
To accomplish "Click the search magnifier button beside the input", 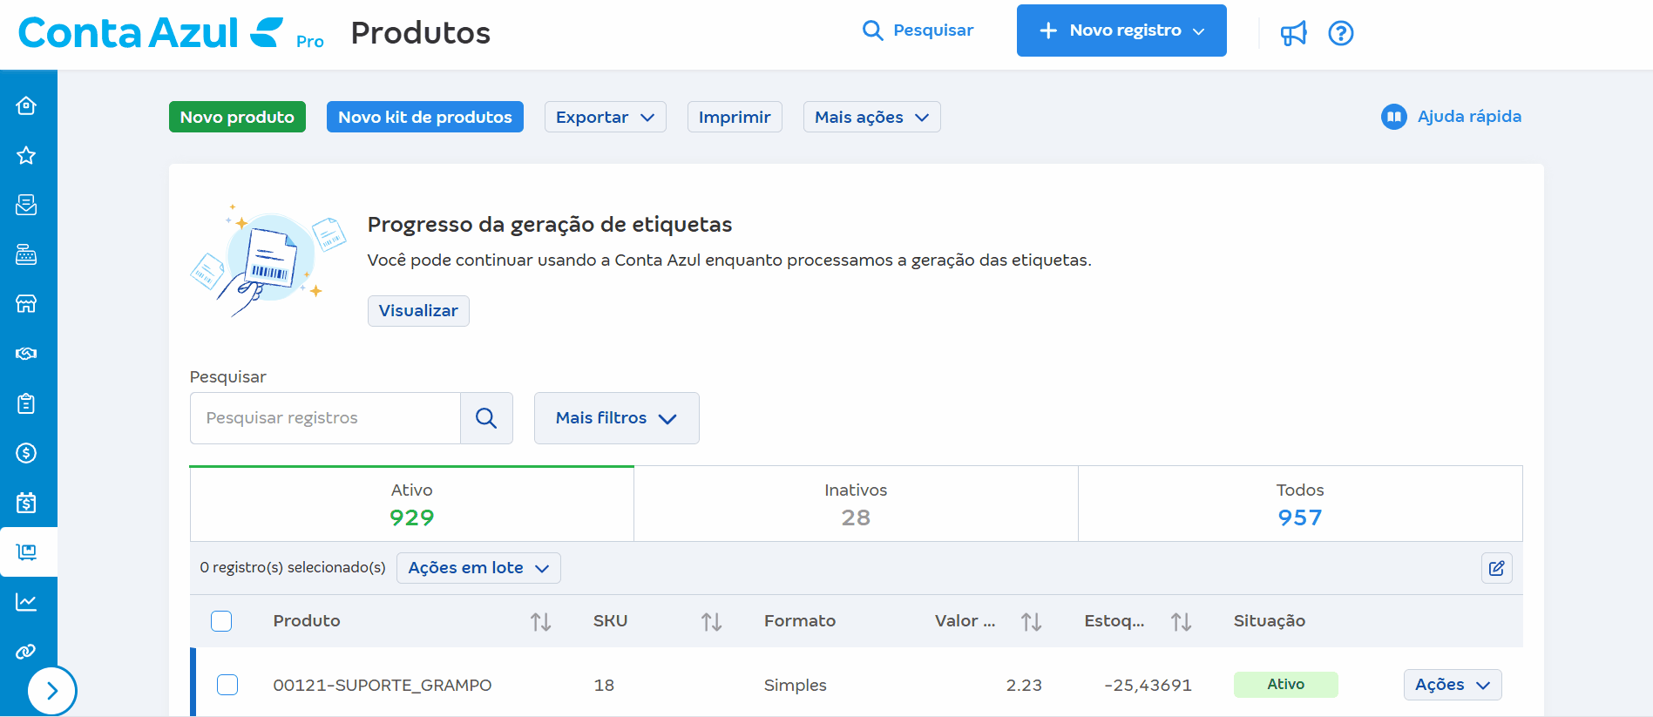I will point(486,418).
